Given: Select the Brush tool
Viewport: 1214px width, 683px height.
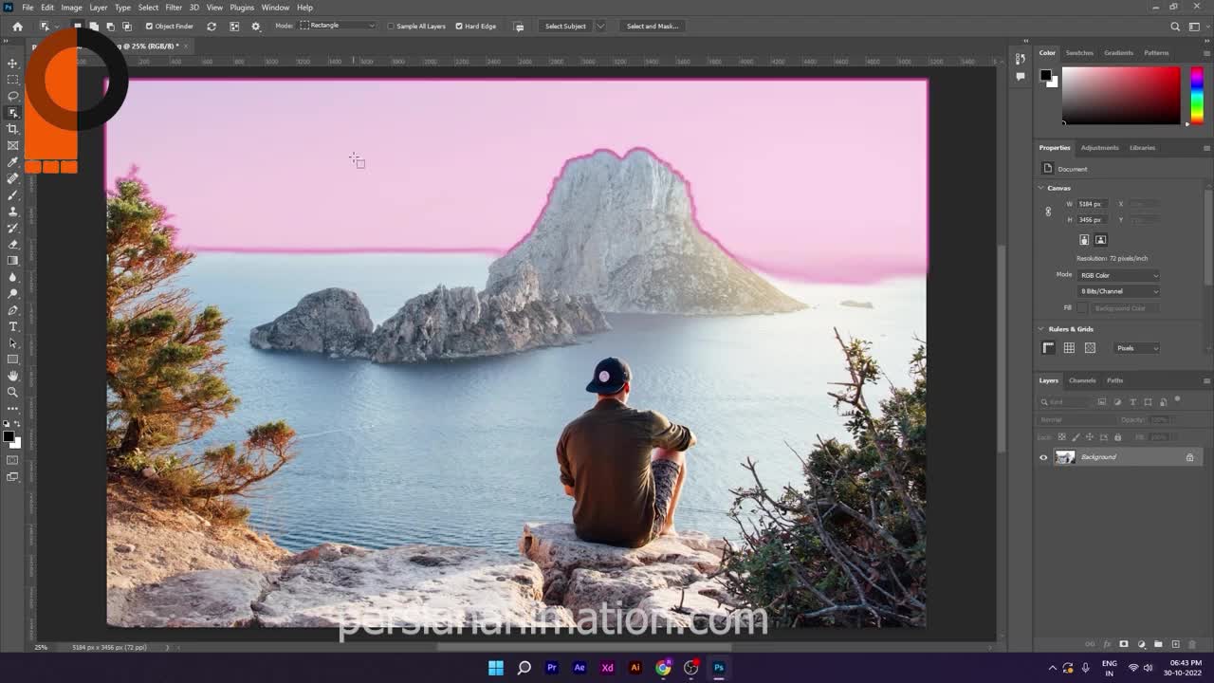Looking at the screenshot, I should pos(12,194).
